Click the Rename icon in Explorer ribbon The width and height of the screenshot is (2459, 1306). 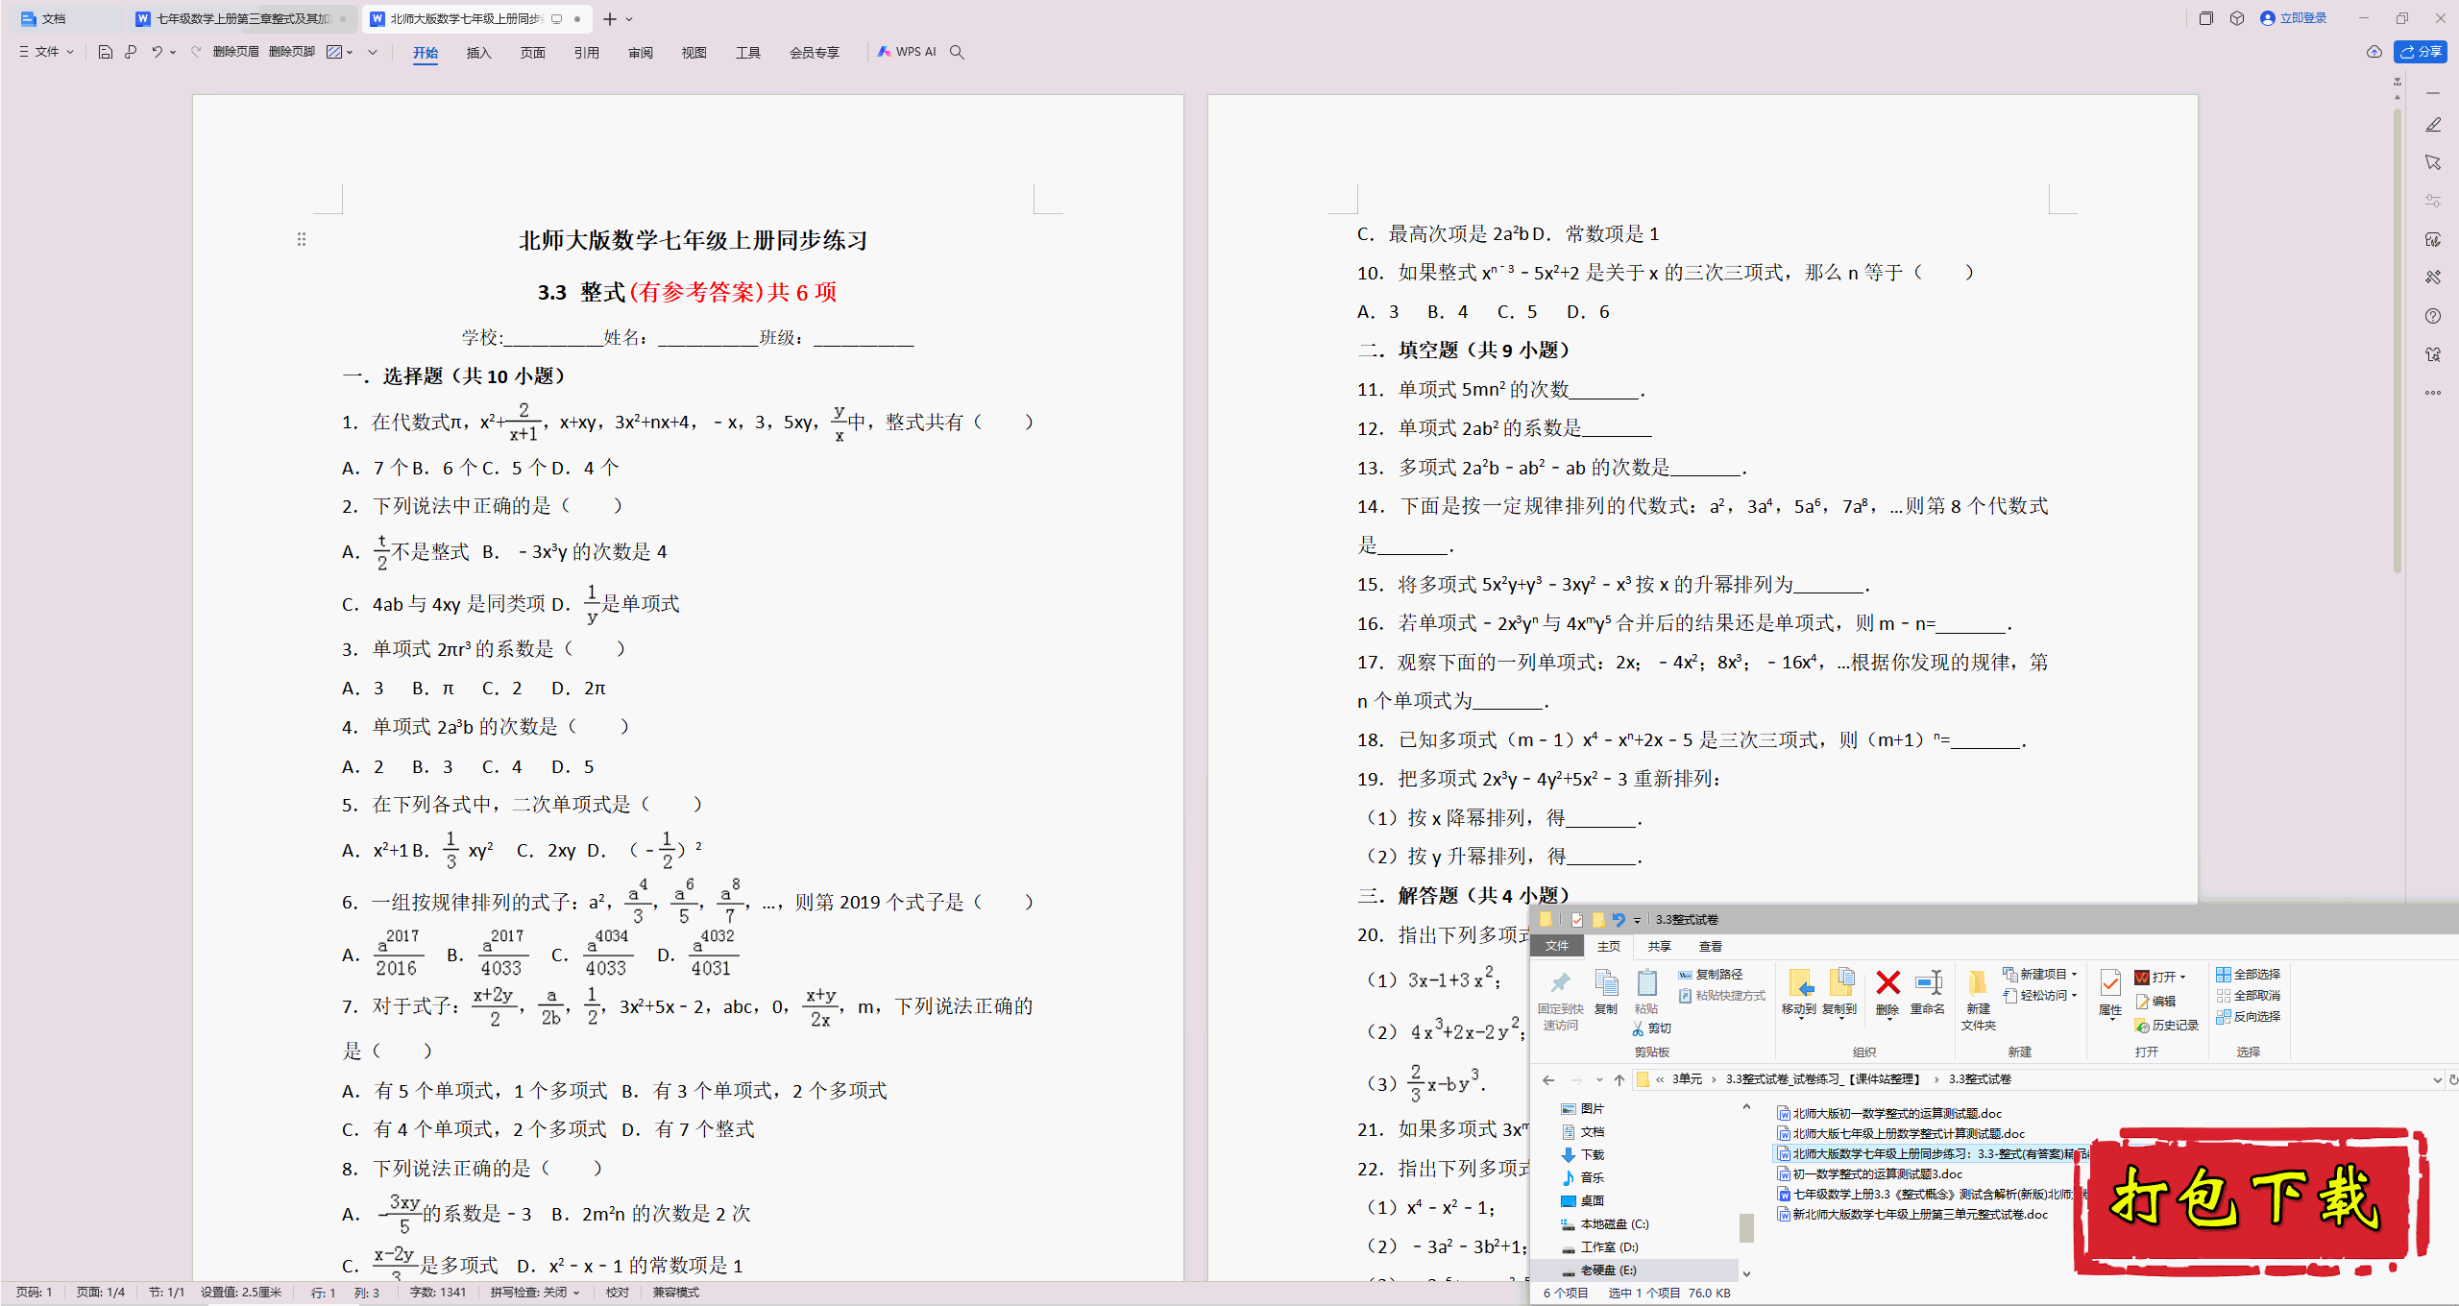(1928, 982)
